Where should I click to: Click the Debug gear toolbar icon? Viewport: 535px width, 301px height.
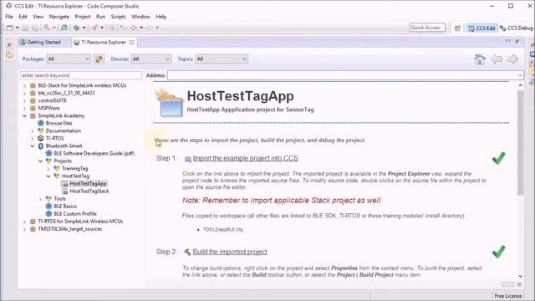point(76,28)
